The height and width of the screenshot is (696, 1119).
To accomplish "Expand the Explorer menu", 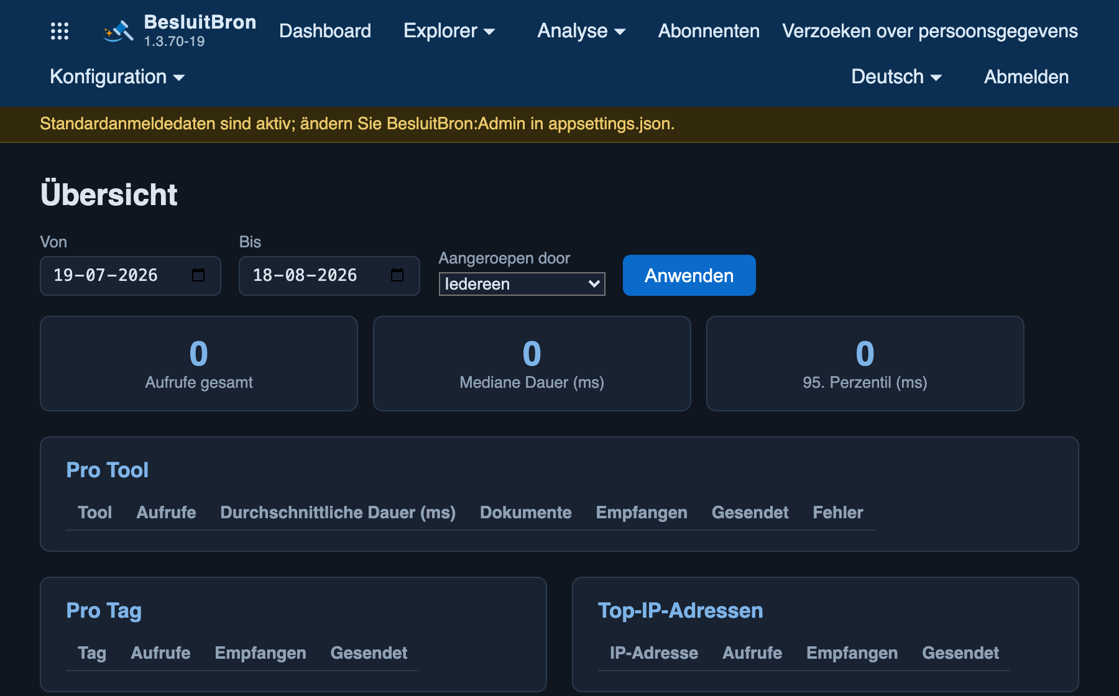I will coord(449,31).
